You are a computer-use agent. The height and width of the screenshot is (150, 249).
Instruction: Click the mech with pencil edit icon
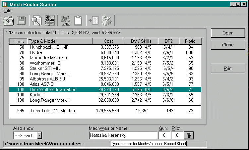65,21
